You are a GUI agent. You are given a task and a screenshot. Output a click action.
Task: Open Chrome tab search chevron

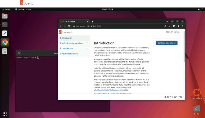point(167,21)
